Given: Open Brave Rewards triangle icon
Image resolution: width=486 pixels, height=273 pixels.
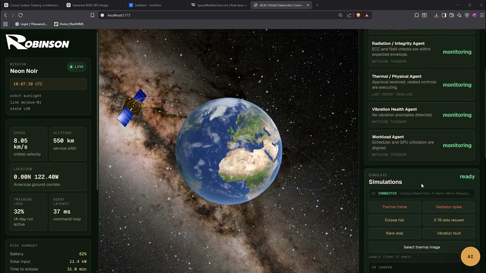Looking at the screenshot, I should pyautogui.click(x=367, y=15).
